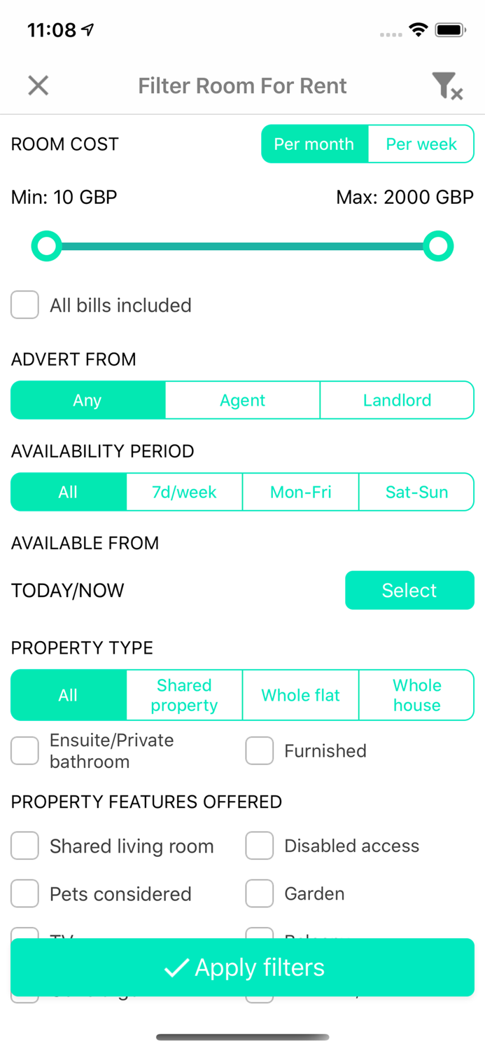This screenshot has width=485, height=1051.
Task: Enable the Furnished checkbox
Action: (x=259, y=751)
